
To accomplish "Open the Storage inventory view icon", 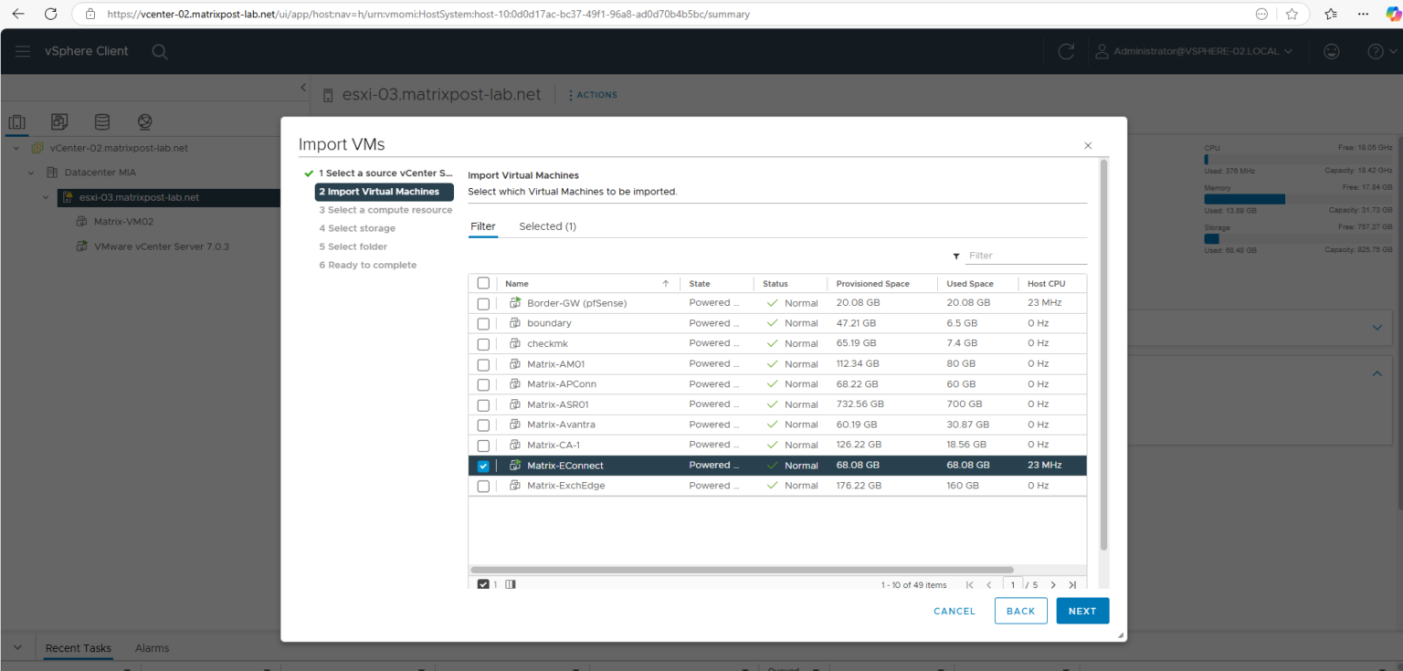I will [x=101, y=121].
